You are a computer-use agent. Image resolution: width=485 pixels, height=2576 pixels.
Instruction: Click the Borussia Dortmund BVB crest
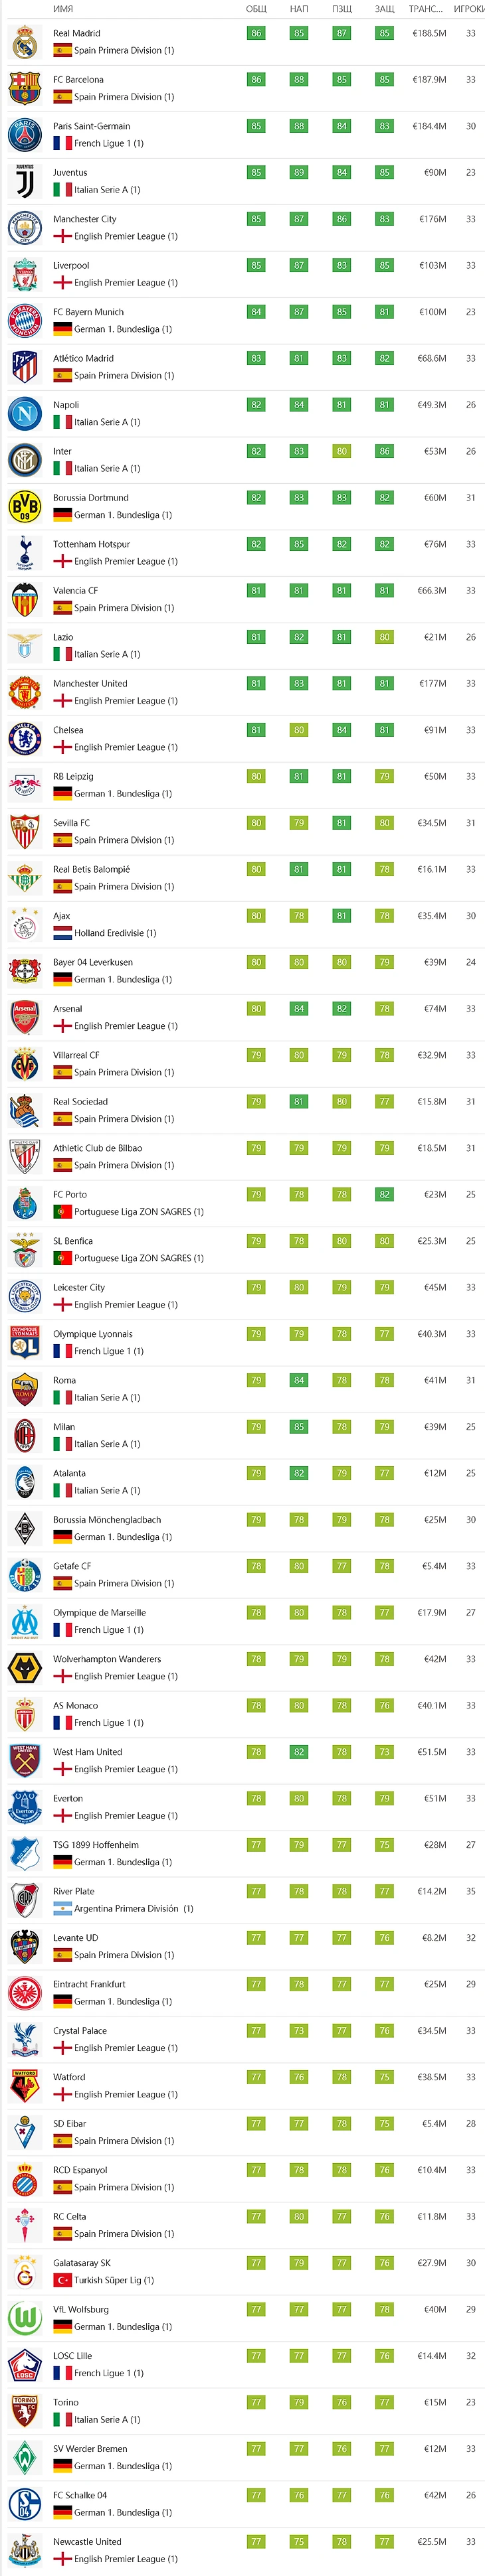click(x=24, y=506)
